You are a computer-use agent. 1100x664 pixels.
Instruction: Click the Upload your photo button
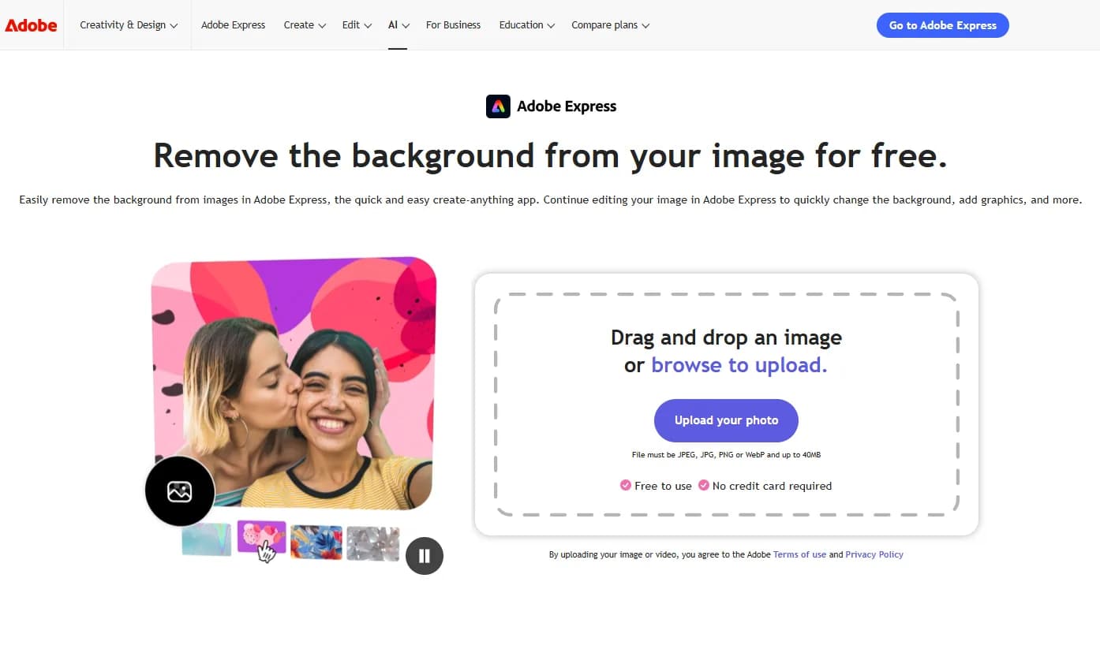pyautogui.click(x=725, y=420)
